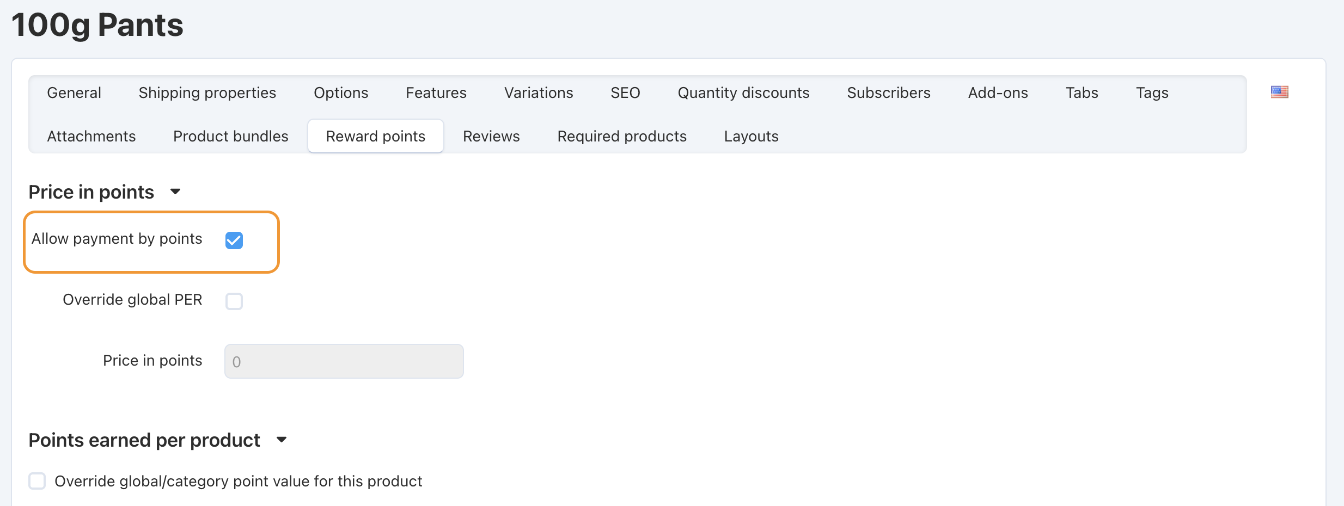Click the 100g Pants page title
This screenshot has height=506, width=1344.
tap(97, 26)
